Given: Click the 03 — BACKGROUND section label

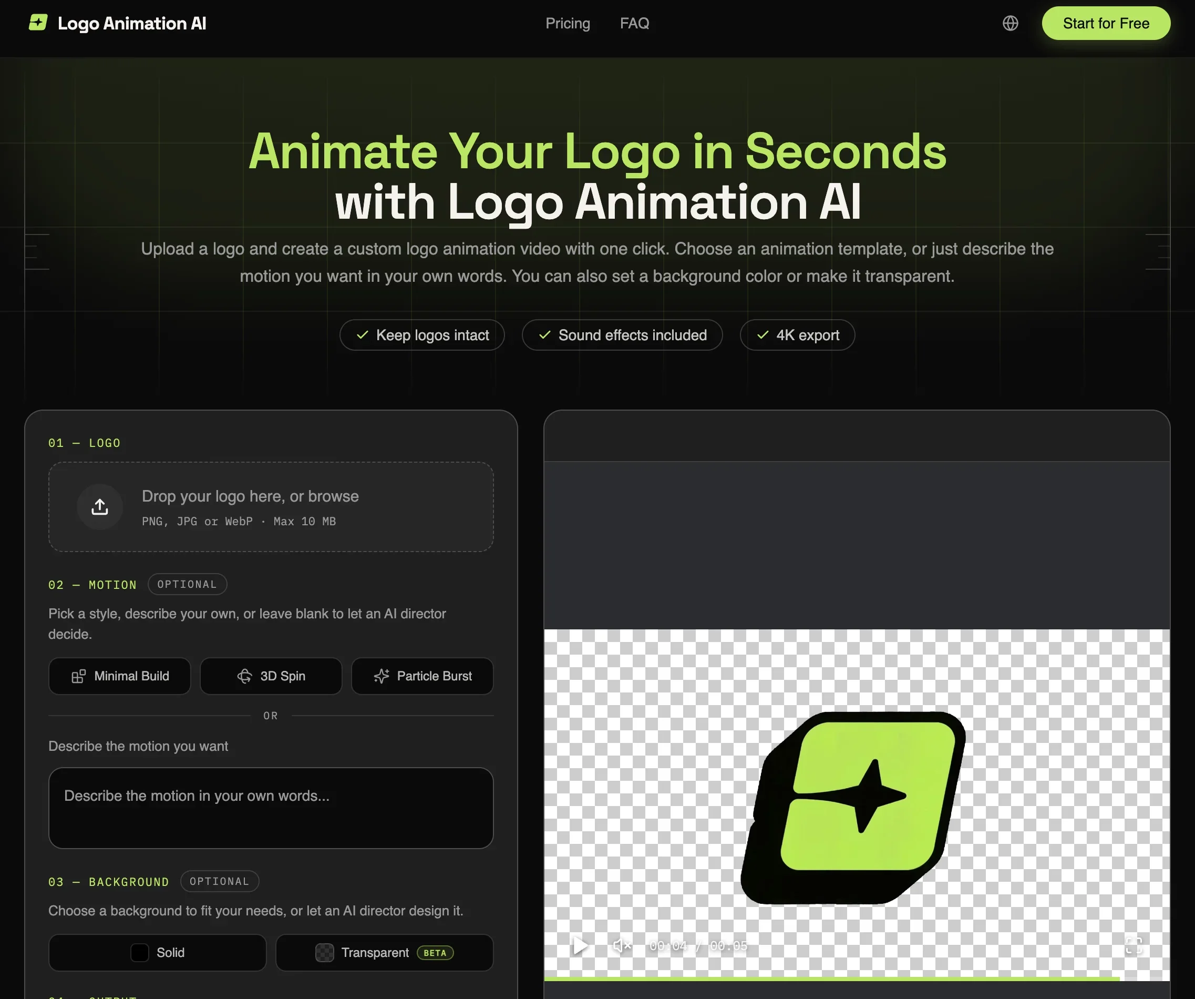Looking at the screenshot, I should [x=109, y=881].
